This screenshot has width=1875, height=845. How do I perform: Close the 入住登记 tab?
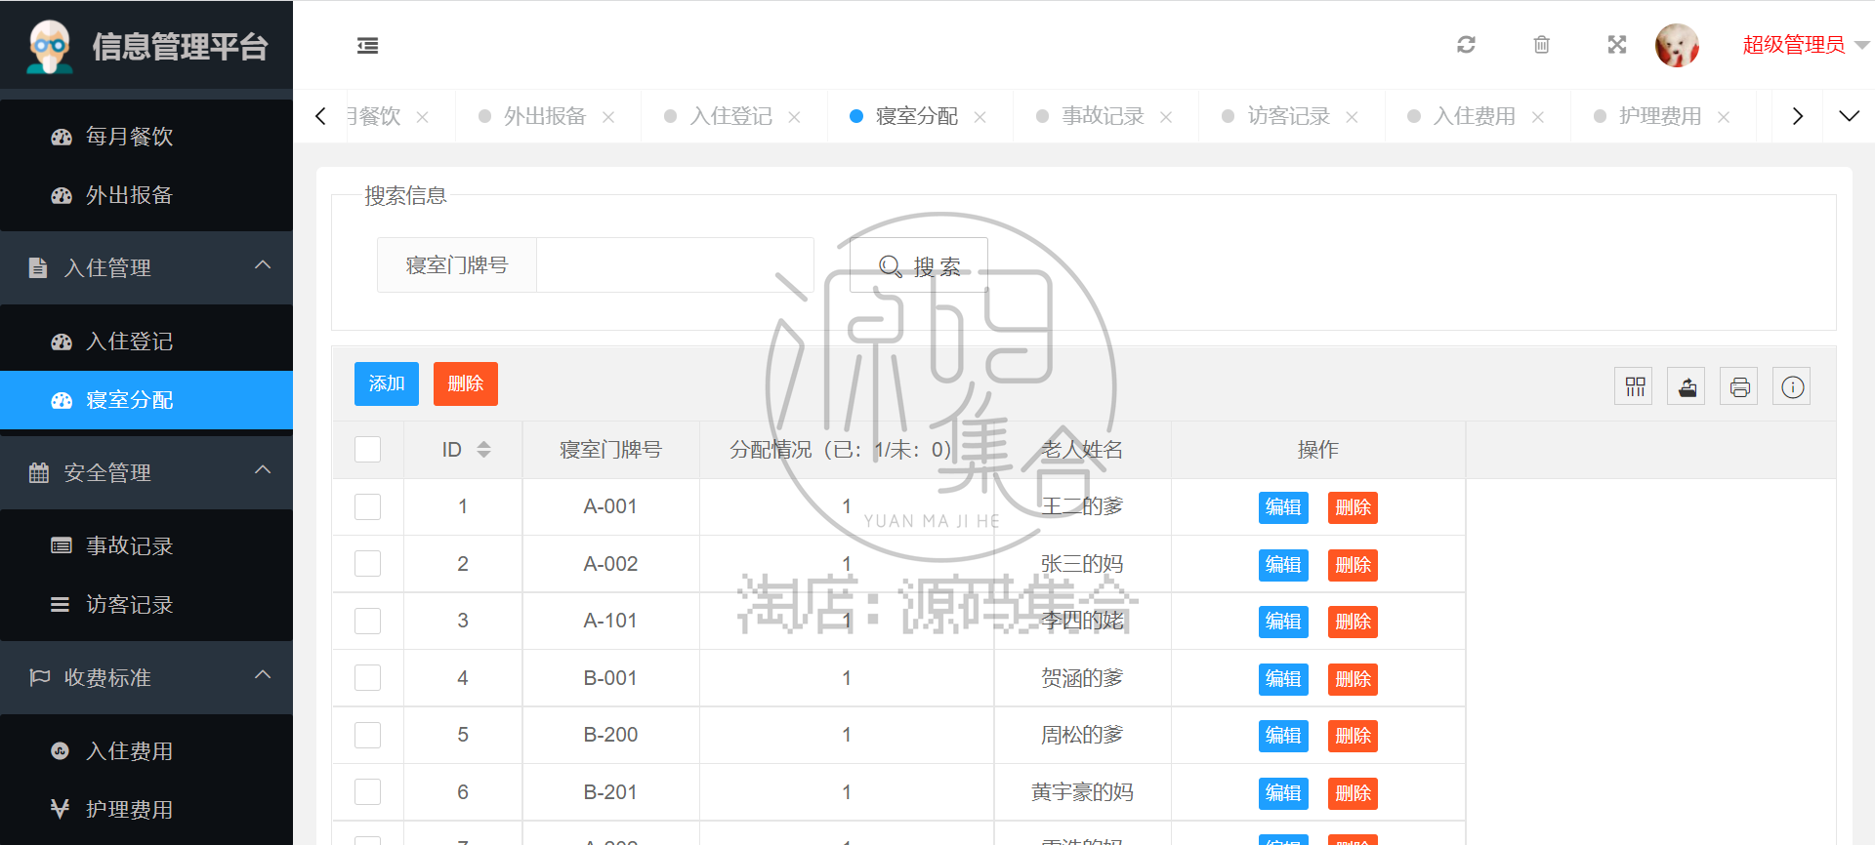click(794, 117)
